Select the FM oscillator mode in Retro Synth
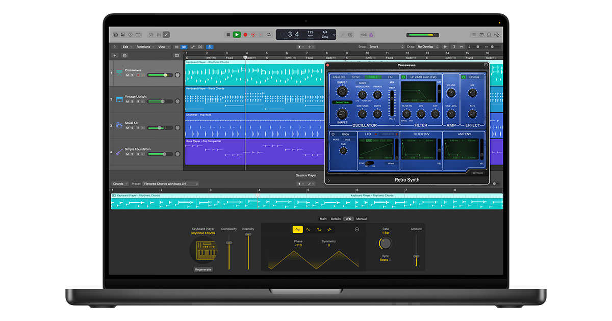The height and width of the screenshot is (321, 612). tap(390, 77)
